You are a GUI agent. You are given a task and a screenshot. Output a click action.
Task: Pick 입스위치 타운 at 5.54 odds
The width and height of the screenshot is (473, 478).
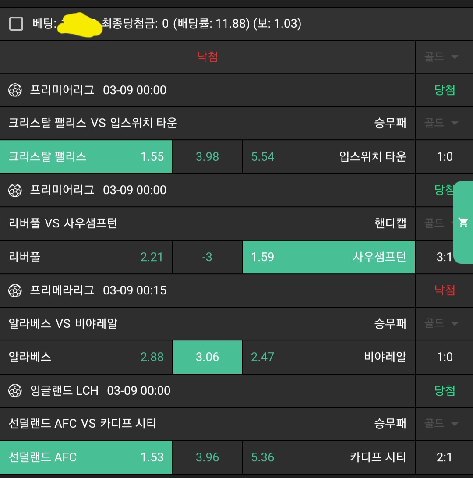(328, 157)
